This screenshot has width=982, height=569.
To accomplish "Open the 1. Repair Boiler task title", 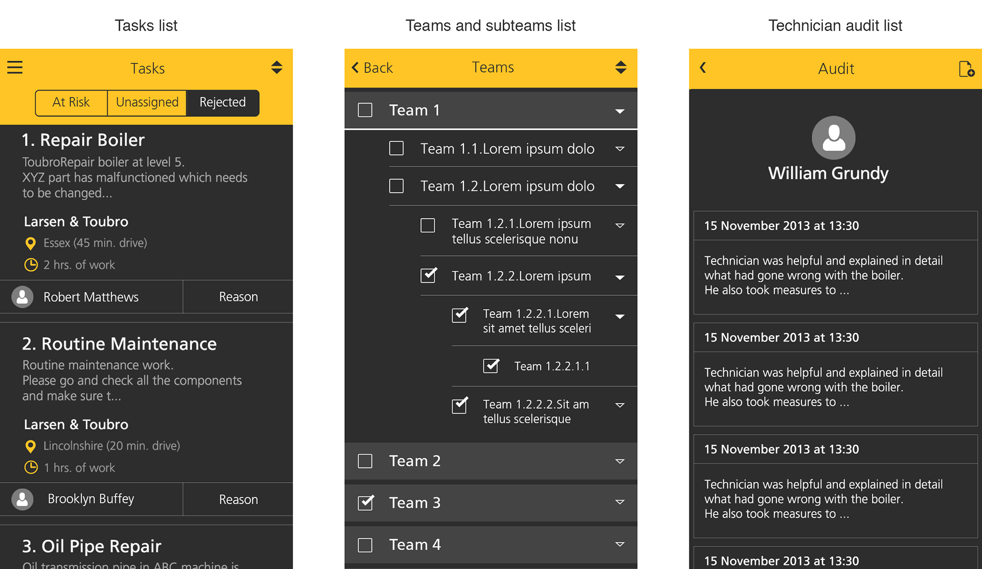I will pyautogui.click(x=83, y=139).
